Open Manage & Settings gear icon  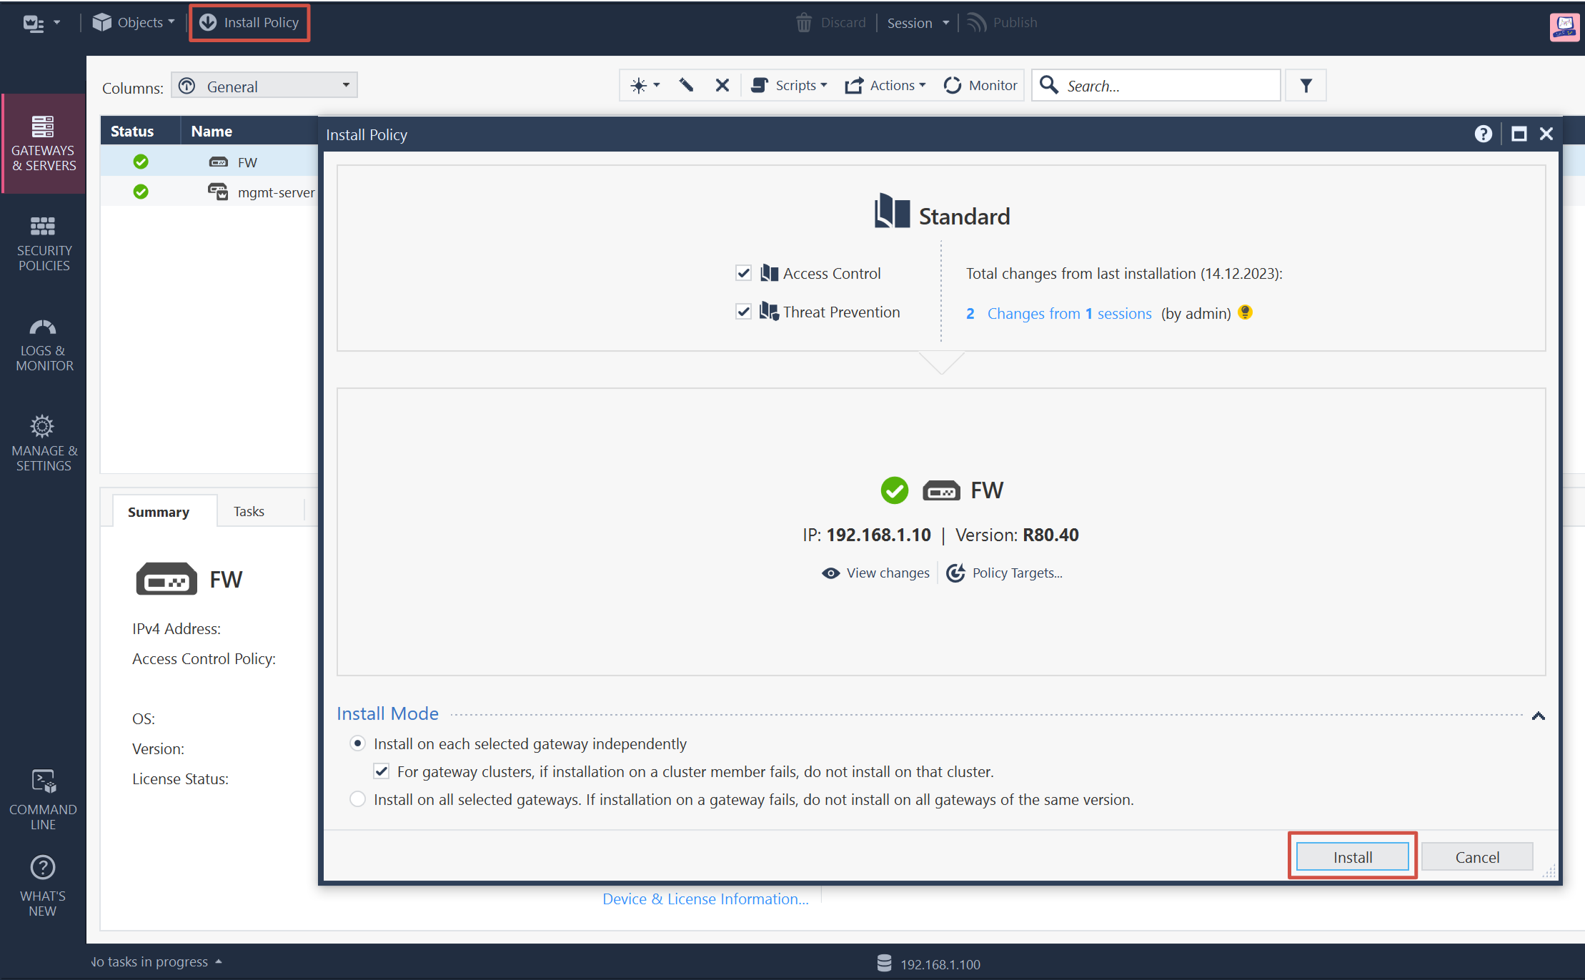coord(42,427)
